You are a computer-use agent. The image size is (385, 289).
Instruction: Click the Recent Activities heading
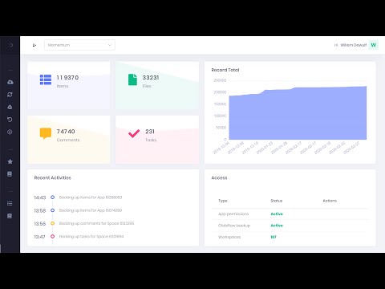[x=53, y=177]
